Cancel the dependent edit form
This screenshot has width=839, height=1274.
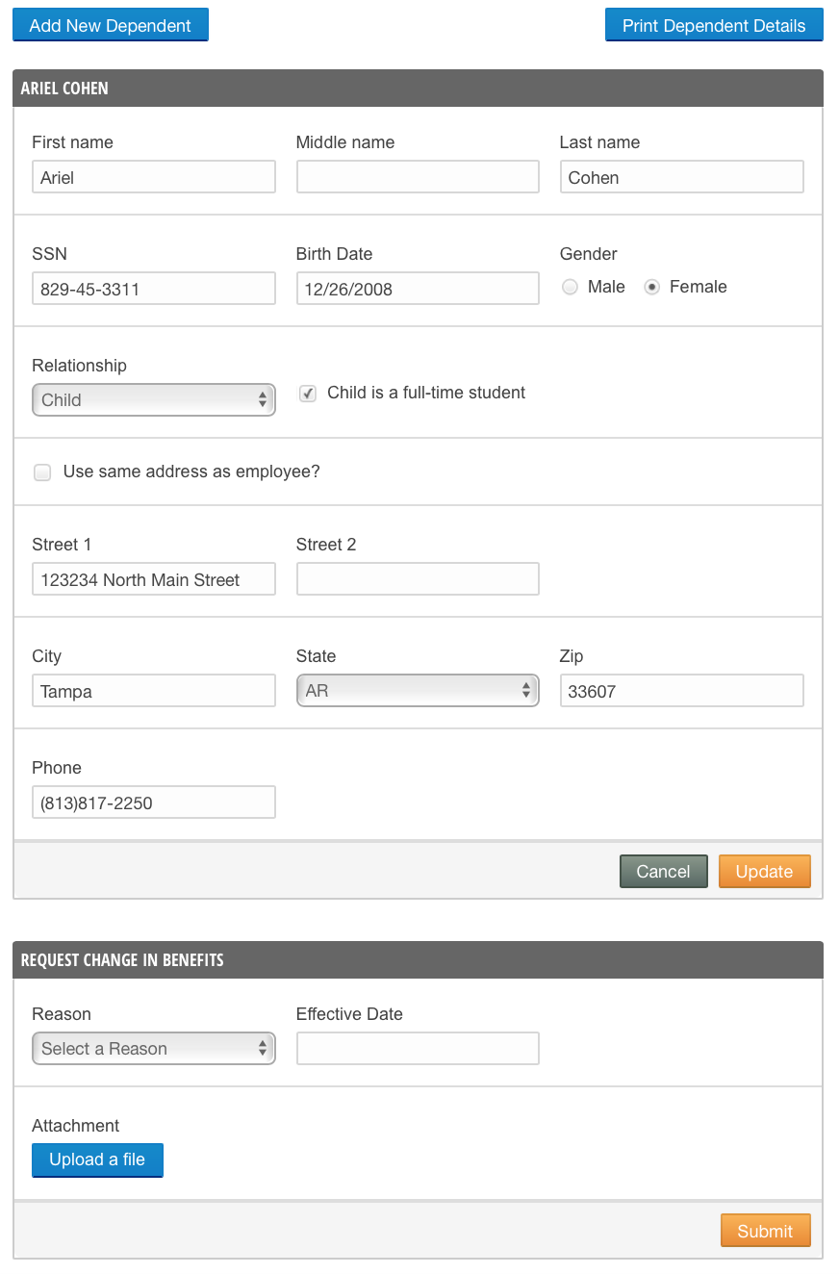663,872
